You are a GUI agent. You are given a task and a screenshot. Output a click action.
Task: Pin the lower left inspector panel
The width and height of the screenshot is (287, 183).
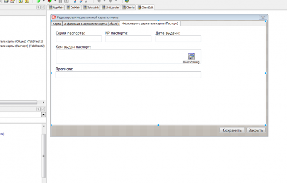pyautogui.click(x=38, y=109)
